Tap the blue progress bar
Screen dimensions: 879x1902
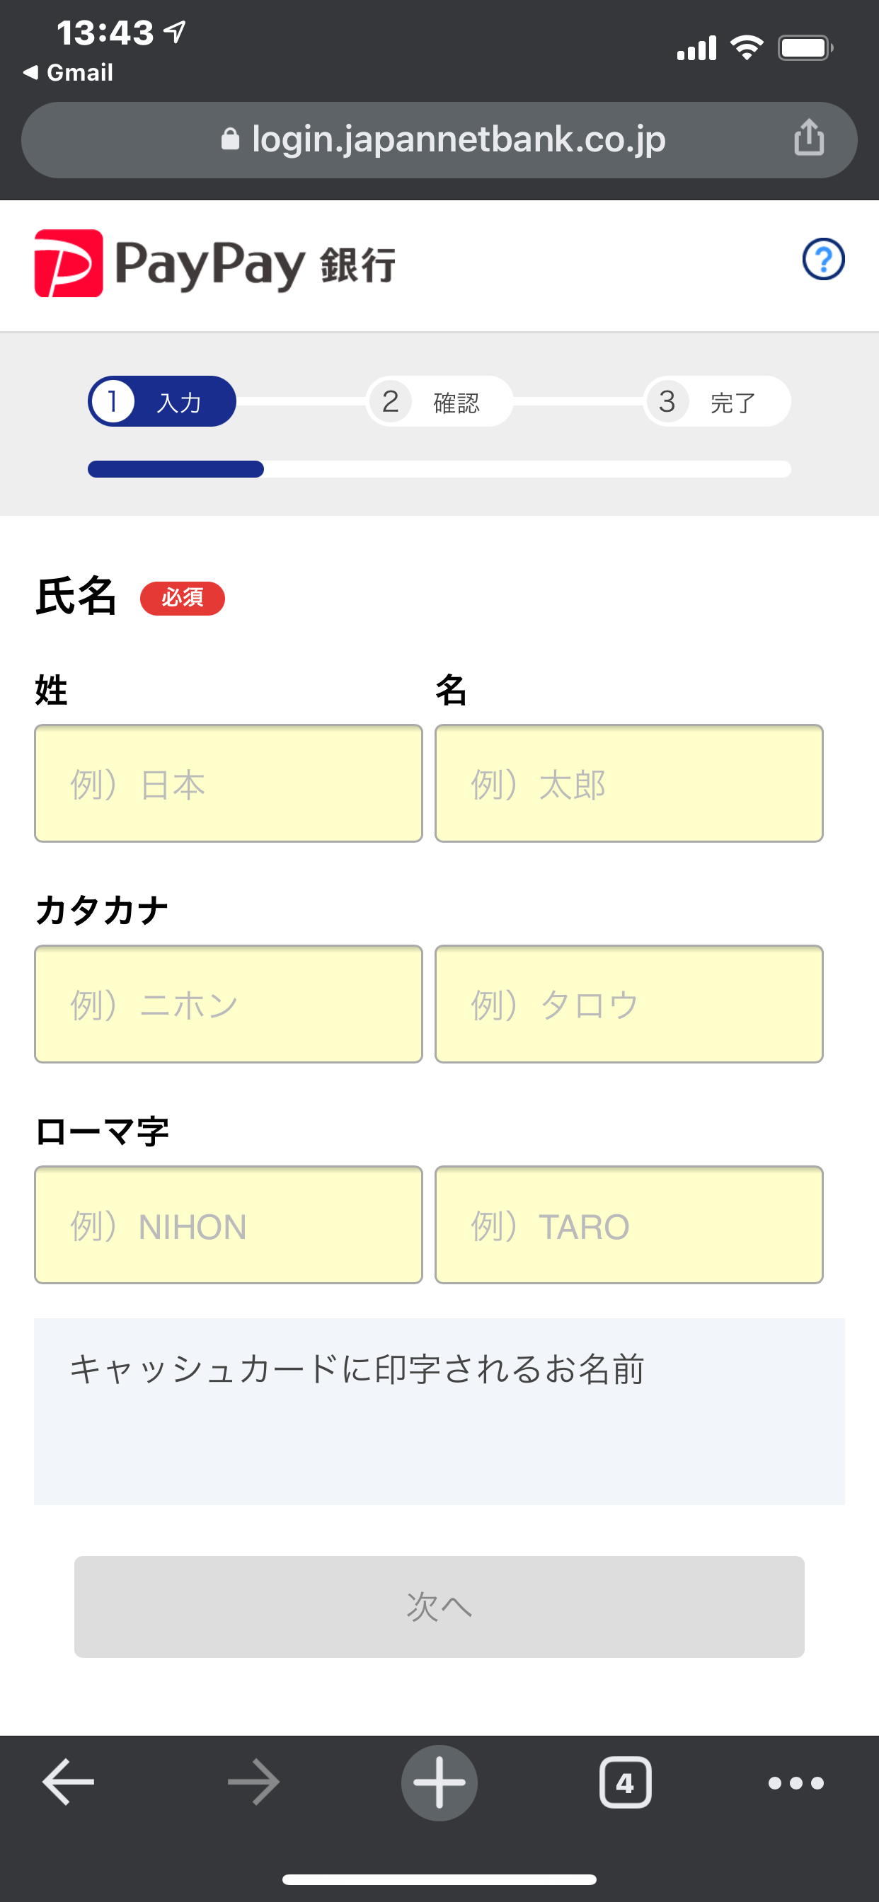click(x=176, y=469)
